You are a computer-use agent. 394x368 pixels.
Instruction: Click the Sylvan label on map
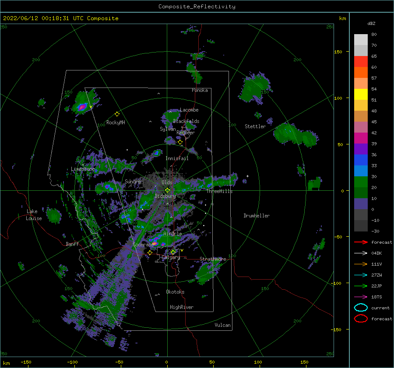click(168, 129)
